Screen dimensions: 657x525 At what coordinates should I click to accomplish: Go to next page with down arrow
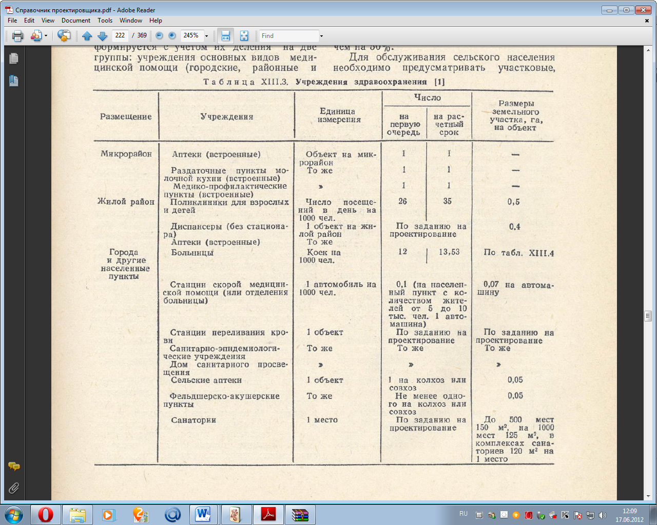click(102, 36)
